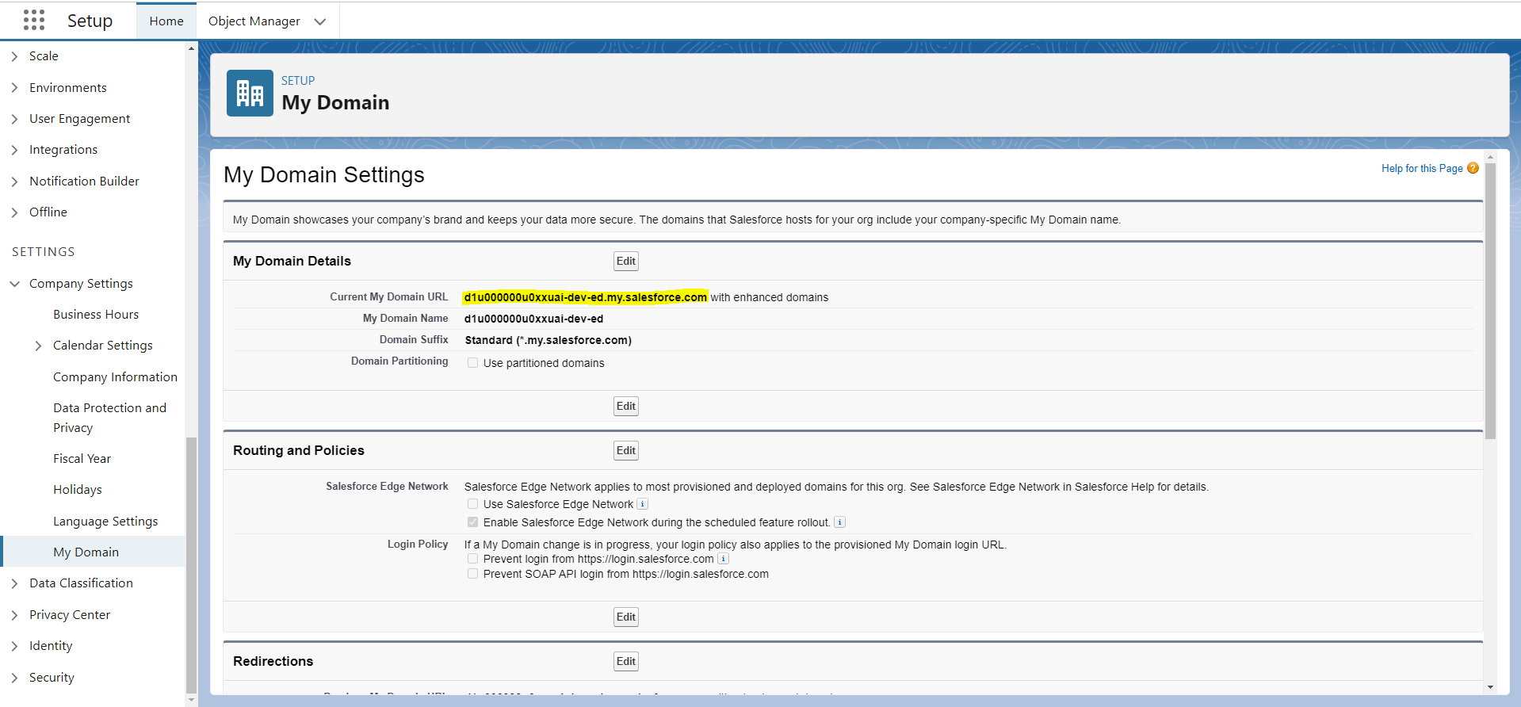Expand the Calendar Settings chevron

point(38,346)
